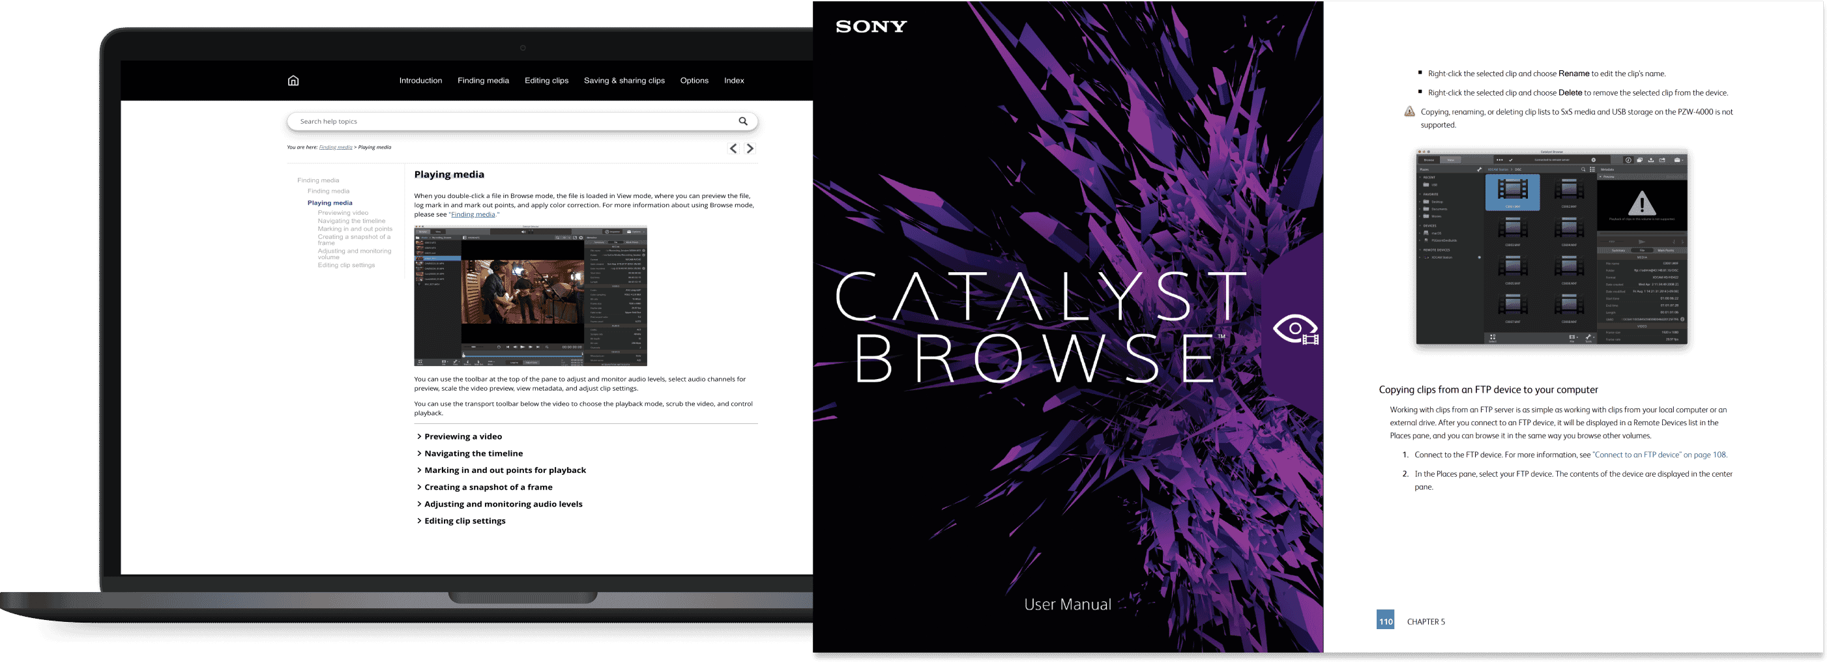Click the list view icon above the clip thumbnails

[1592, 169]
